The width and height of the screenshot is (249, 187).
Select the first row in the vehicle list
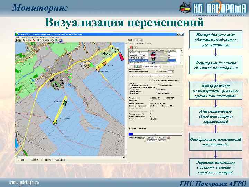(x=152, y=53)
